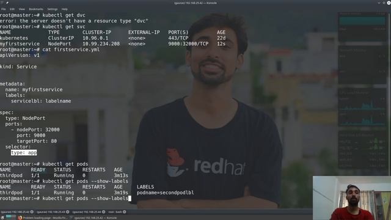Click 'targetPort: 80' line

click(x=37, y=141)
